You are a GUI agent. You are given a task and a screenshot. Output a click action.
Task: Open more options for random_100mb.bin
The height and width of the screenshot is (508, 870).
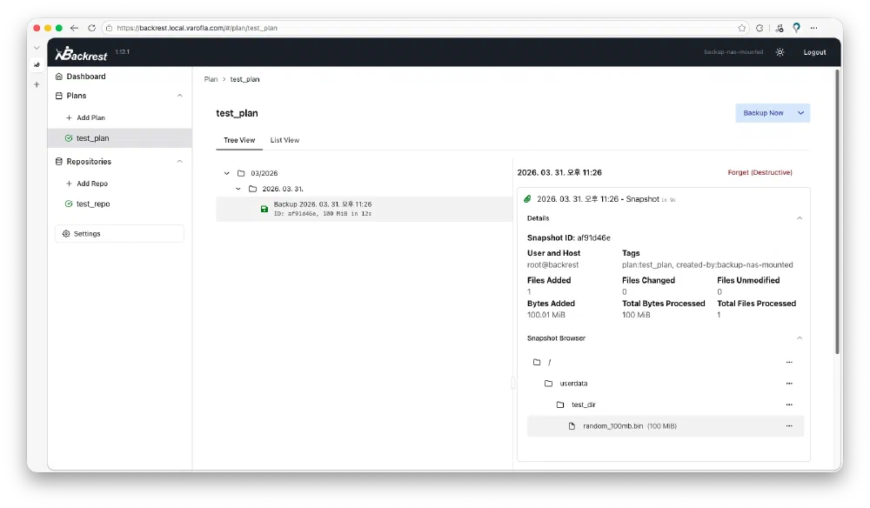[789, 426]
